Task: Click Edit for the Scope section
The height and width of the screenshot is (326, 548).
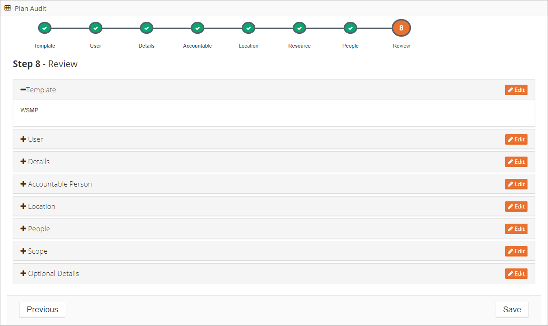Action: (516, 251)
